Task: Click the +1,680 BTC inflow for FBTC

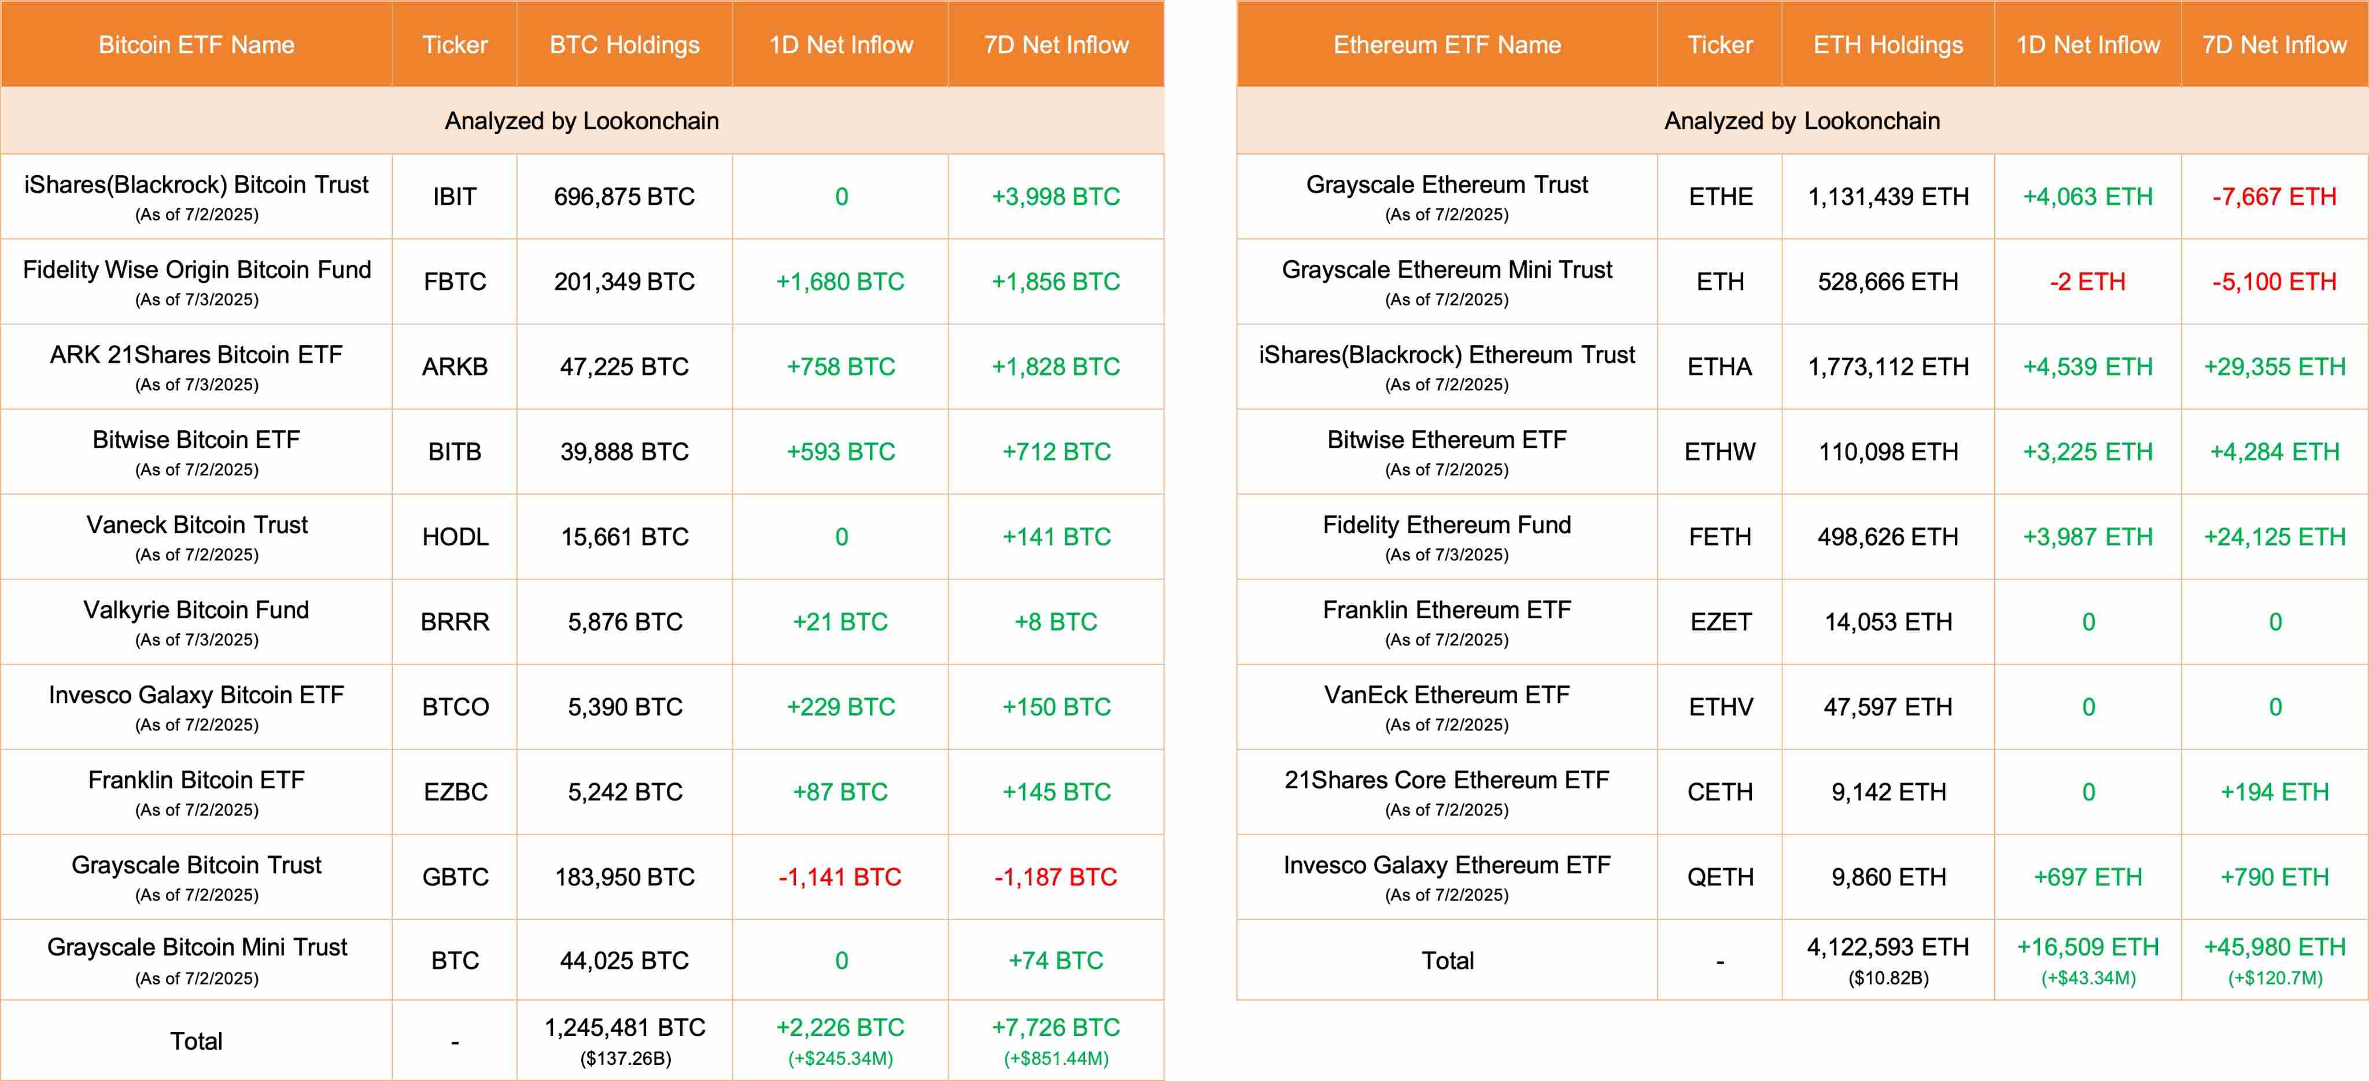Action: click(840, 282)
